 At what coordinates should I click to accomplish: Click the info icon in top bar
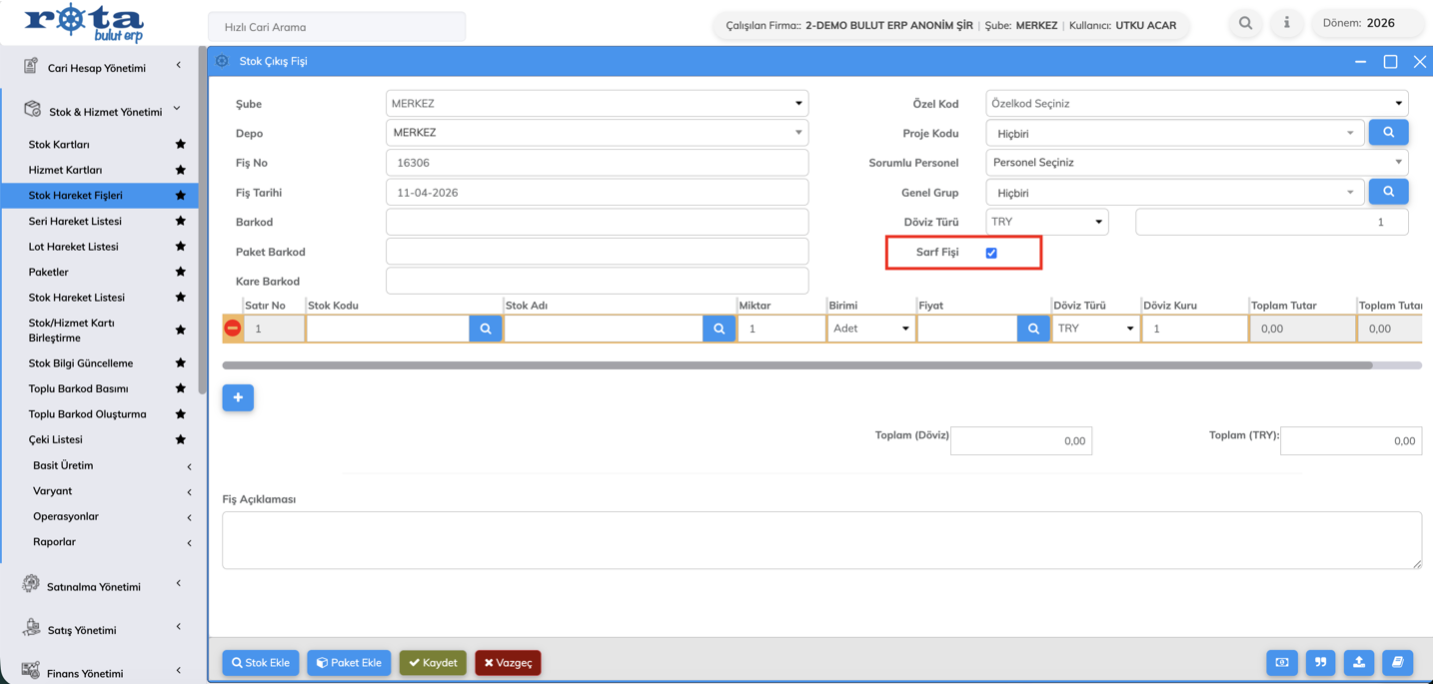tap(1286, 23)
